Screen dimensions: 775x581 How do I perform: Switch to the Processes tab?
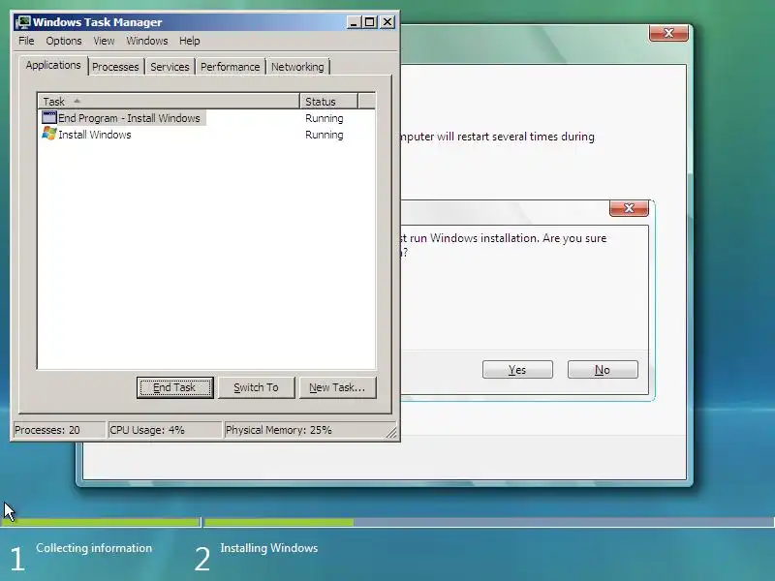click(x=115, y=67)
